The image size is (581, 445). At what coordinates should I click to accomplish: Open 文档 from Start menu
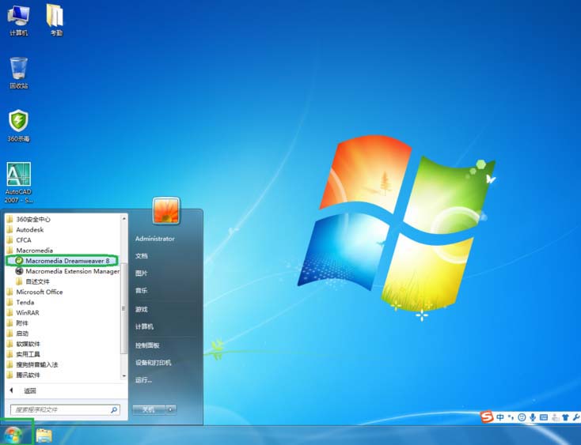click(142, 256)
